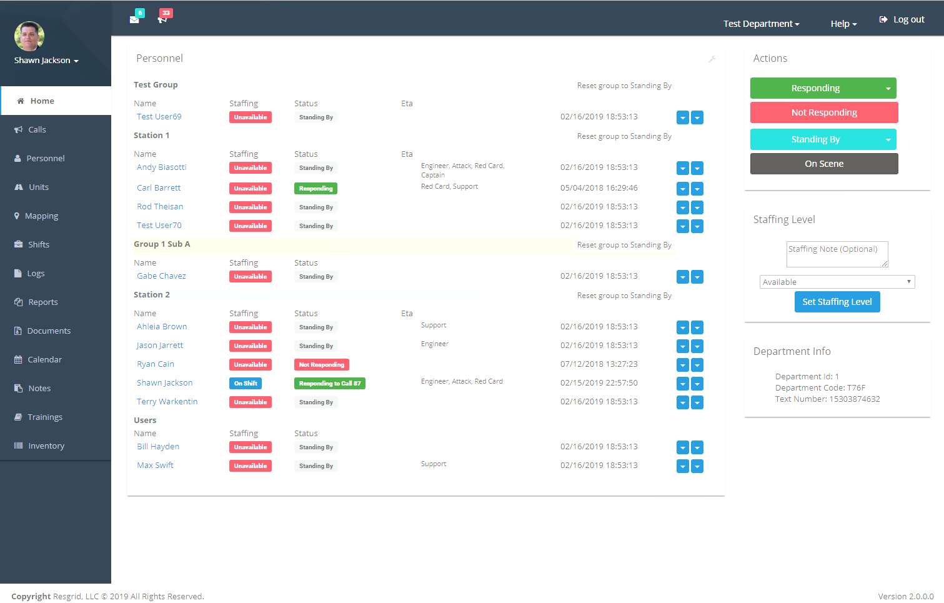The height and width of the screenshot is (603, 944).
Task: Reset Station 2 group to Standing By
Action: 624,295
